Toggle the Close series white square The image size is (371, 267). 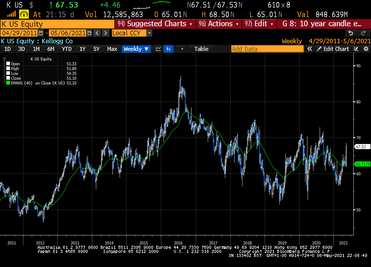[8, 78]
